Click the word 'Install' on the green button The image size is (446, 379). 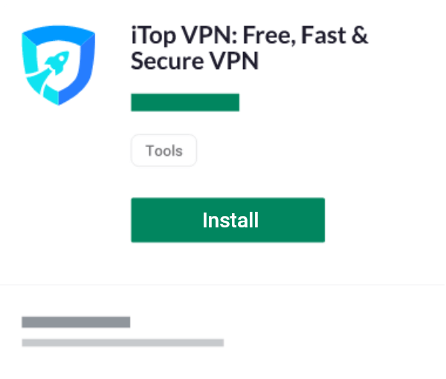(x=230, y=220)
